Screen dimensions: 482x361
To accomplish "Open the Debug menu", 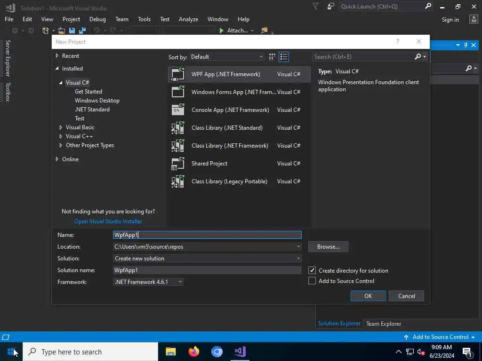I will click(x=97, y=19).
